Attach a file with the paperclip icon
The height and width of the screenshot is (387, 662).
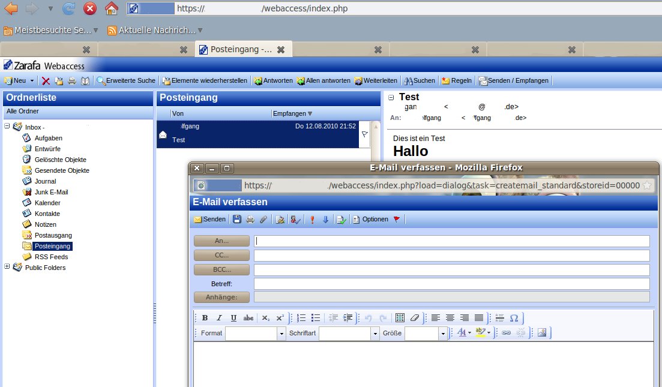[263, 220]
